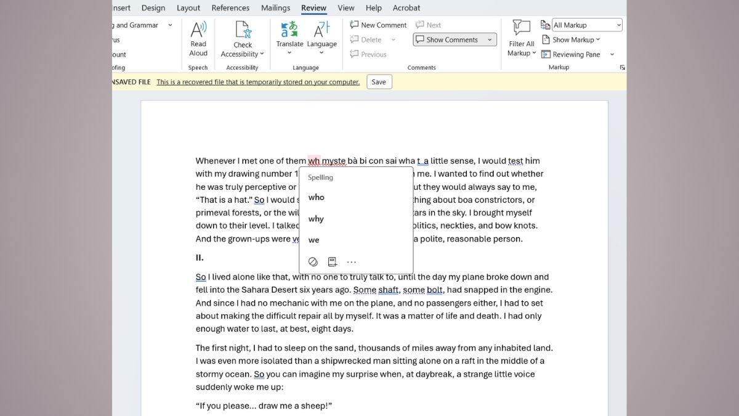Add a New Comment
Image resolution: width=739 pixels, height=416 pixels.
[378, 25]
